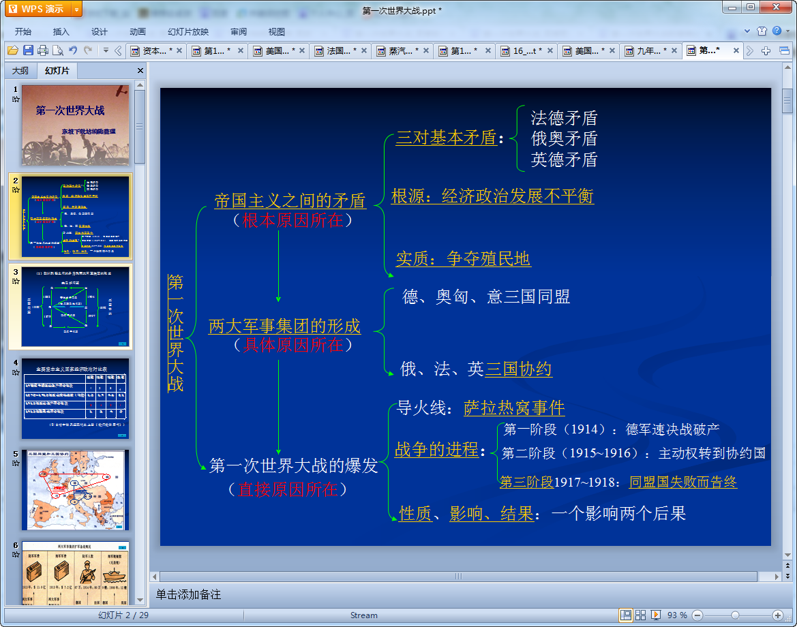
Task: Go to the previous slide with the double up arrow
Action: coord(787,566)
